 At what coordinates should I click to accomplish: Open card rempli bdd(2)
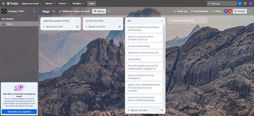pos(144,59)
